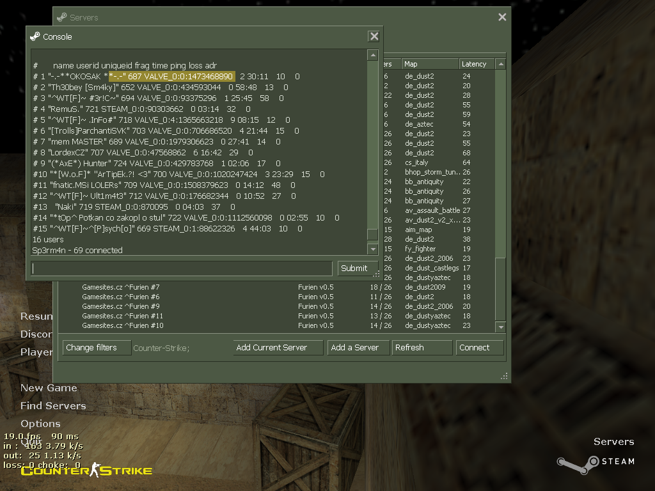Screen dimensions: 655x491
Task: Click console line for [Trolls]ParchantiSVK
Action: 166,130
